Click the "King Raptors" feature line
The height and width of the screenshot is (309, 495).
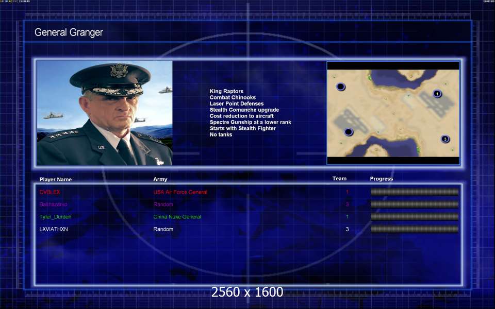(x=226, y=91)
